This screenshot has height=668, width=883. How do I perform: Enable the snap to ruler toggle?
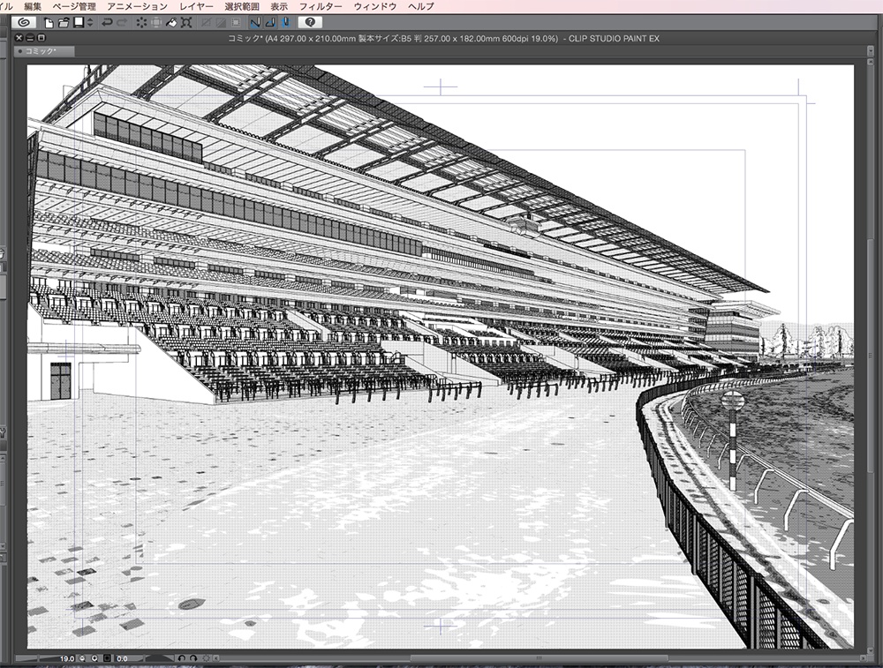255,21
